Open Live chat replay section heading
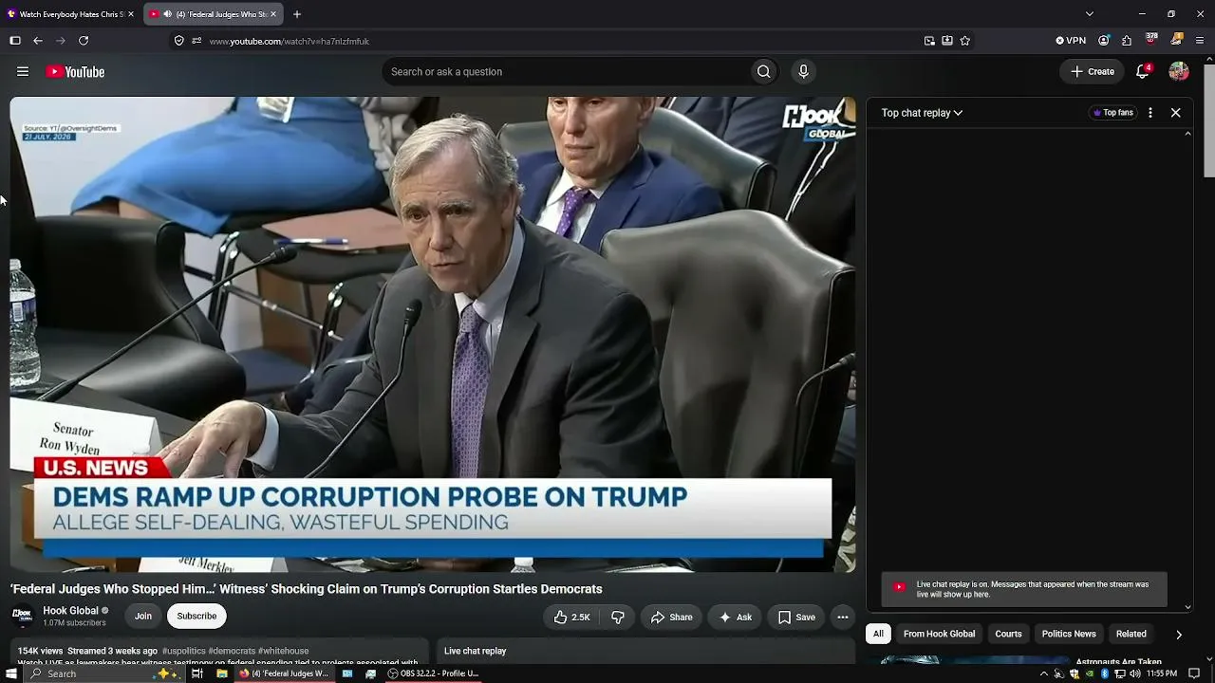 coord(475,652)
